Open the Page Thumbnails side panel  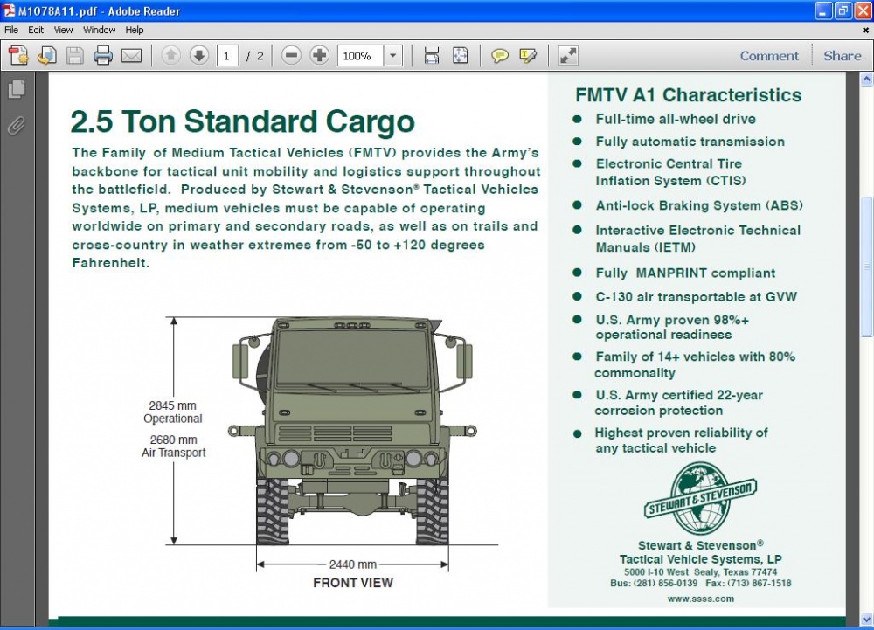17,89
